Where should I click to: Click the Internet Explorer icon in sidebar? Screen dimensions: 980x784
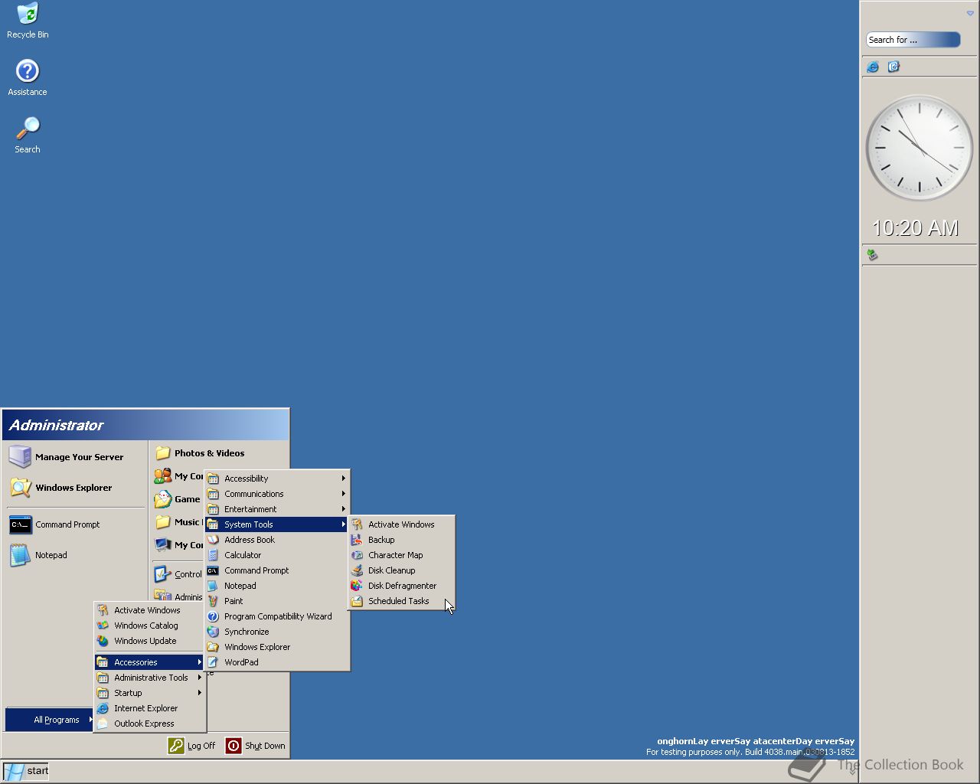click(x=873, y=67)
